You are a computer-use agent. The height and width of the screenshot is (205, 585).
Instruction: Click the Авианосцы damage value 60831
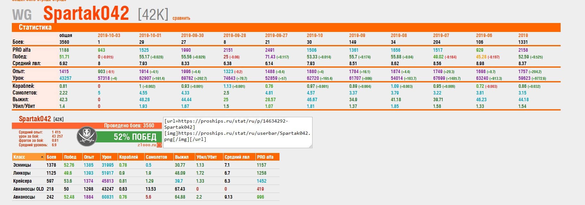click(x=108, y=197)
